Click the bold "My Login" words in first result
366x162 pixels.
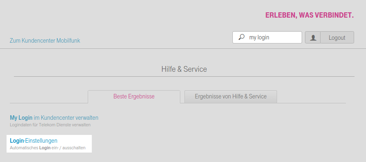tap(21, 118)
